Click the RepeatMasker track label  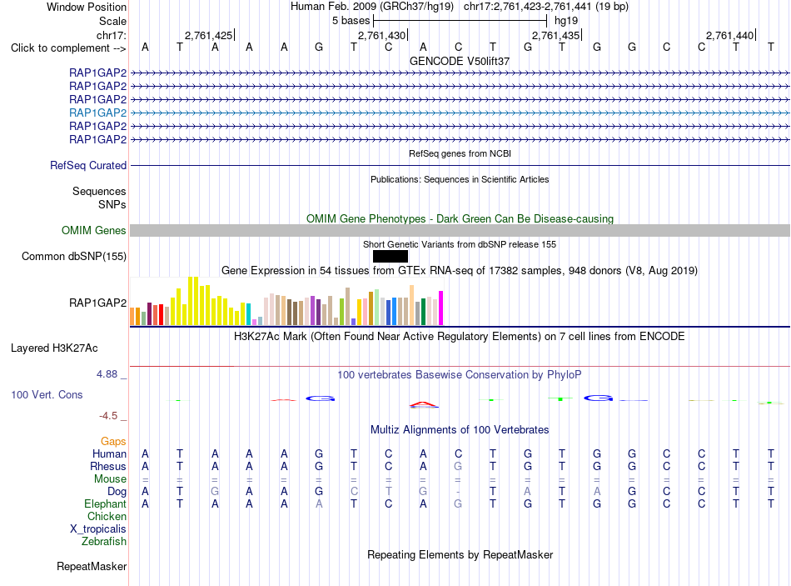(x=92, y=566)
